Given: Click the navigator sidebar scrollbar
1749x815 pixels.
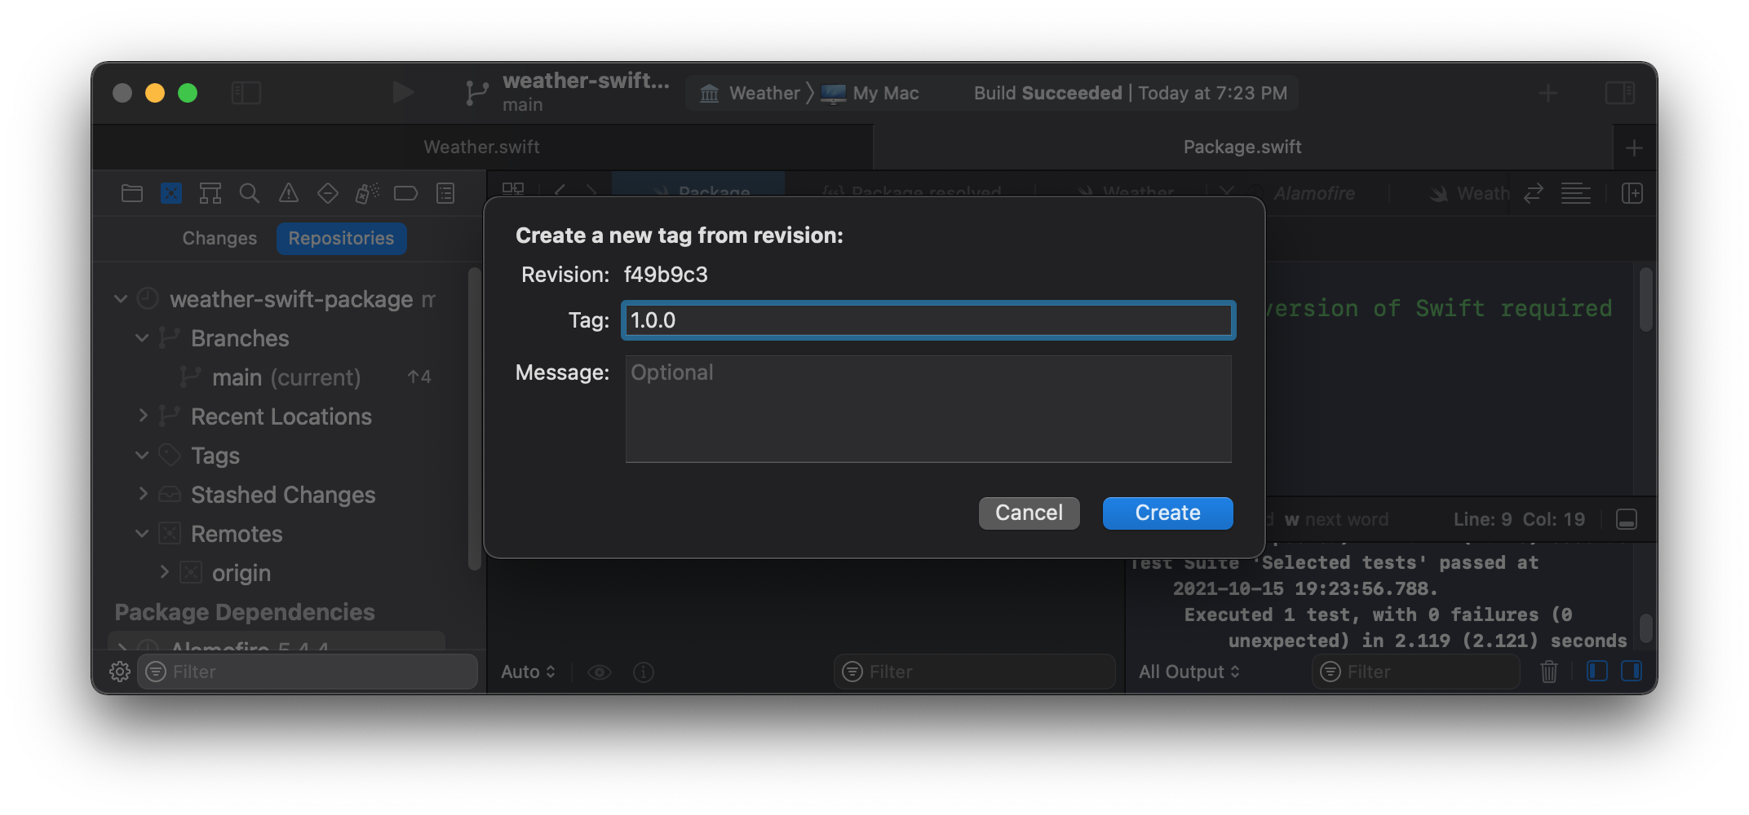Looking at the screenshot, I should click(x=474, y=420).
